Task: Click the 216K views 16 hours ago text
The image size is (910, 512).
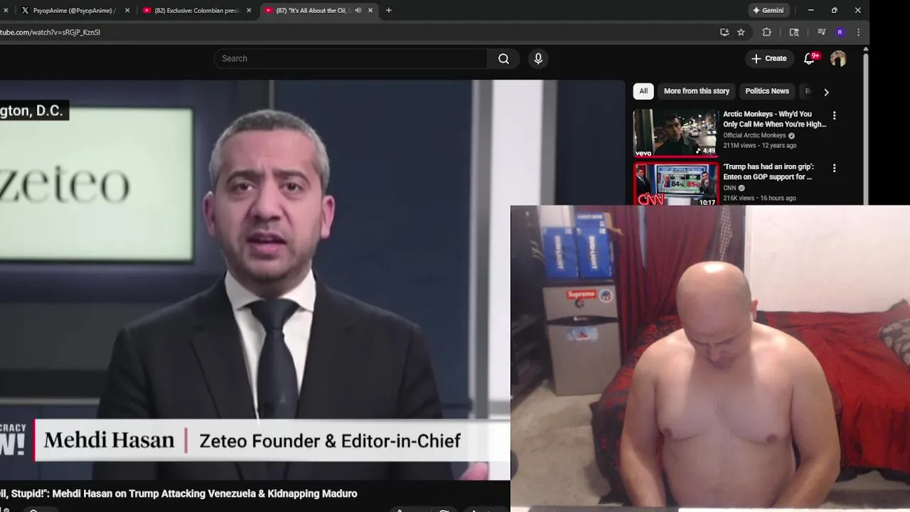Action: [x=759, y=198]
